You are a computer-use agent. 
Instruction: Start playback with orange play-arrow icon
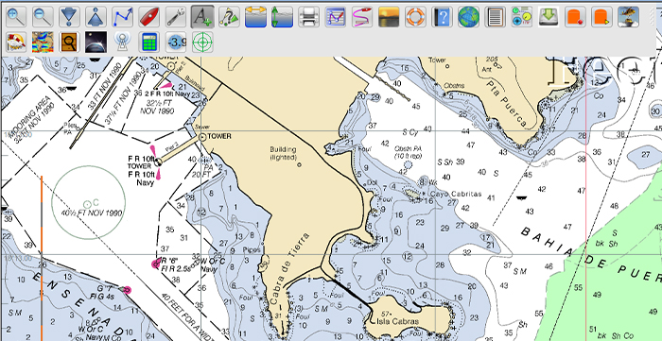[601, 17]
